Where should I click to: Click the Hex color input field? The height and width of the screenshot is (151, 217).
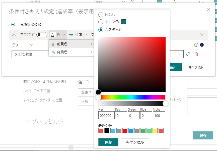(x=106, y=115)
